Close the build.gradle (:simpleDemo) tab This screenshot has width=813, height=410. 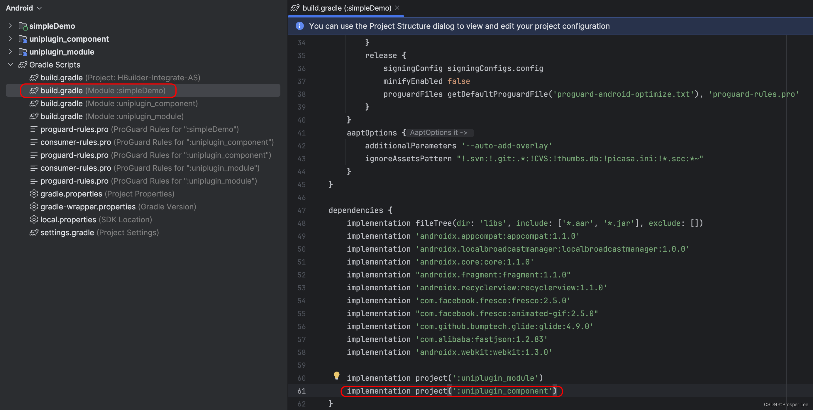pyautogui.click(x=397, y=8)
